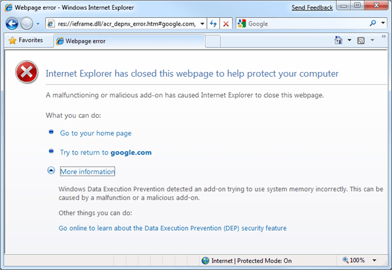The height and width of the screenshot is (270, 392).
Task: Expand the address bar history dropdown
Action: click(x=202, y=24)
